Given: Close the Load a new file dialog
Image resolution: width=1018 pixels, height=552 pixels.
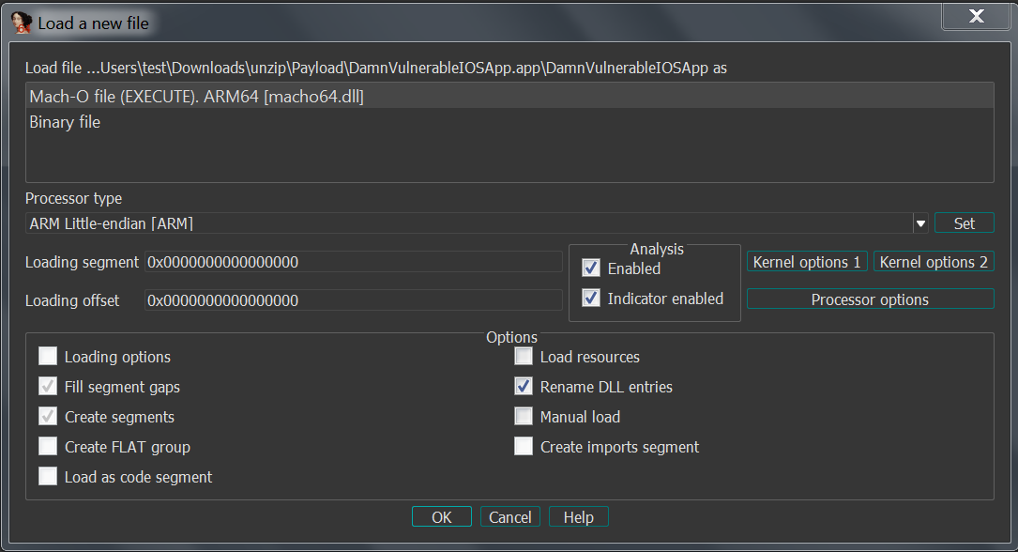Looking at the screenshot, I should click(976, 16).
